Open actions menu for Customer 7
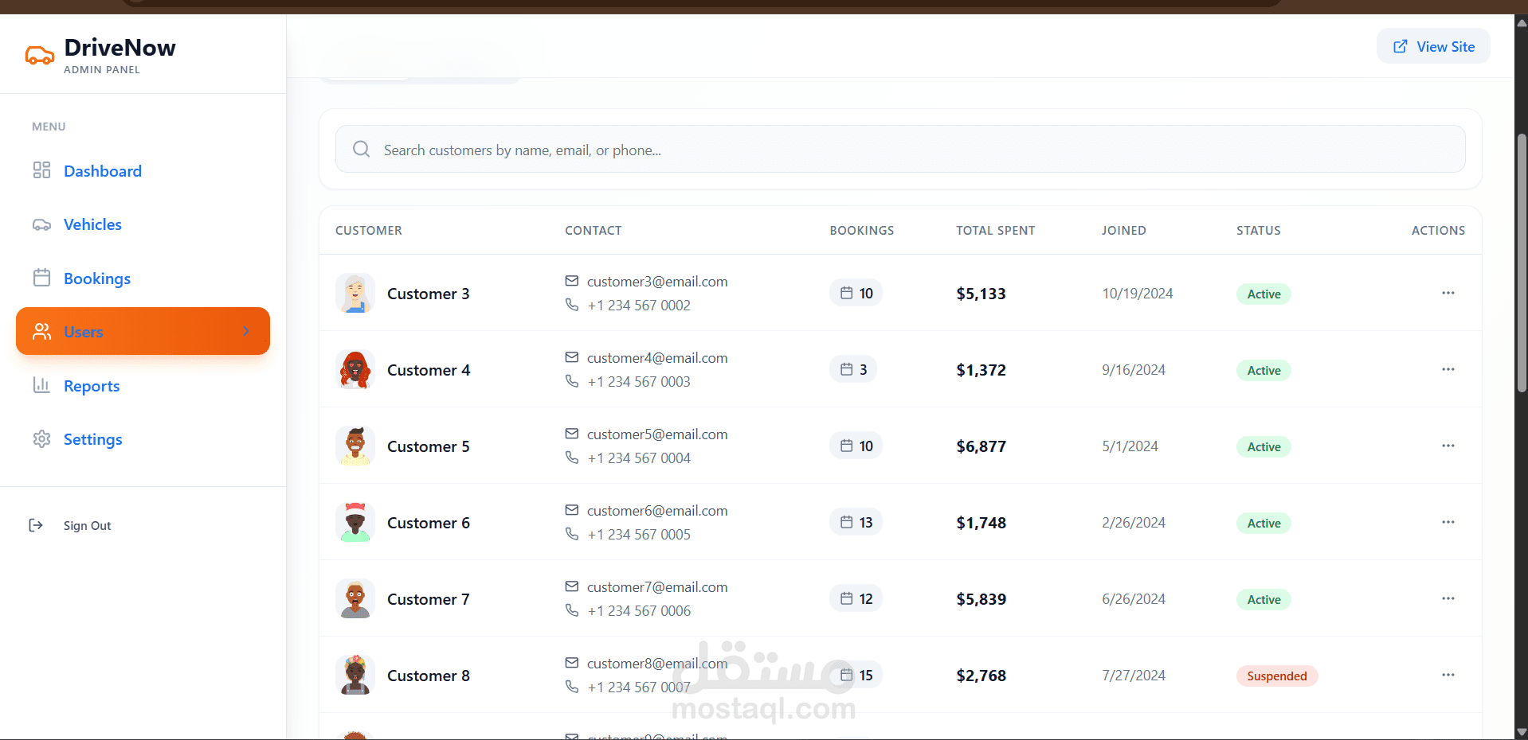Screen dimensions: 1528x740 1448,598
